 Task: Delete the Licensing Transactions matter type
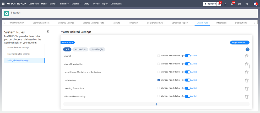click(x=247, y=88)
